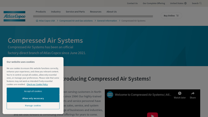Open General Information breadcrumb

(107, 21)
